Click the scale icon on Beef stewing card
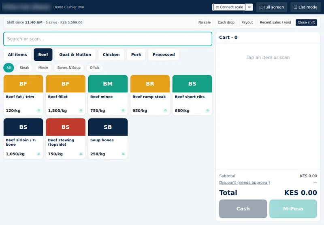 81,154
